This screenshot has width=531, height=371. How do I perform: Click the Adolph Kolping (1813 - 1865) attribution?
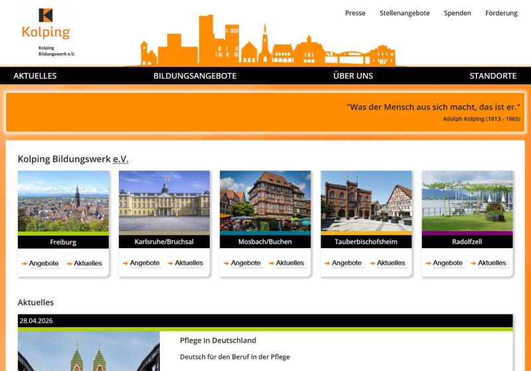click(481, 119)
